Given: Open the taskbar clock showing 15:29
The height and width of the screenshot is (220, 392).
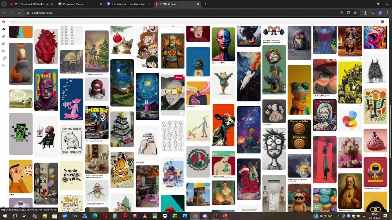Looking at the screenshot, I should 374,216.
